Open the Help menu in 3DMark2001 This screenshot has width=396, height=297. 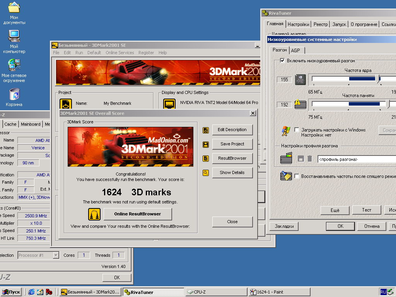coord(163,53)
